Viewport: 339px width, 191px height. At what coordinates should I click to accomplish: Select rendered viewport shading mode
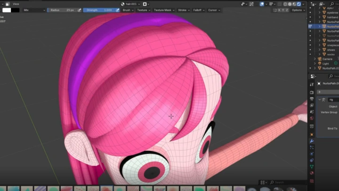[299, 4]
